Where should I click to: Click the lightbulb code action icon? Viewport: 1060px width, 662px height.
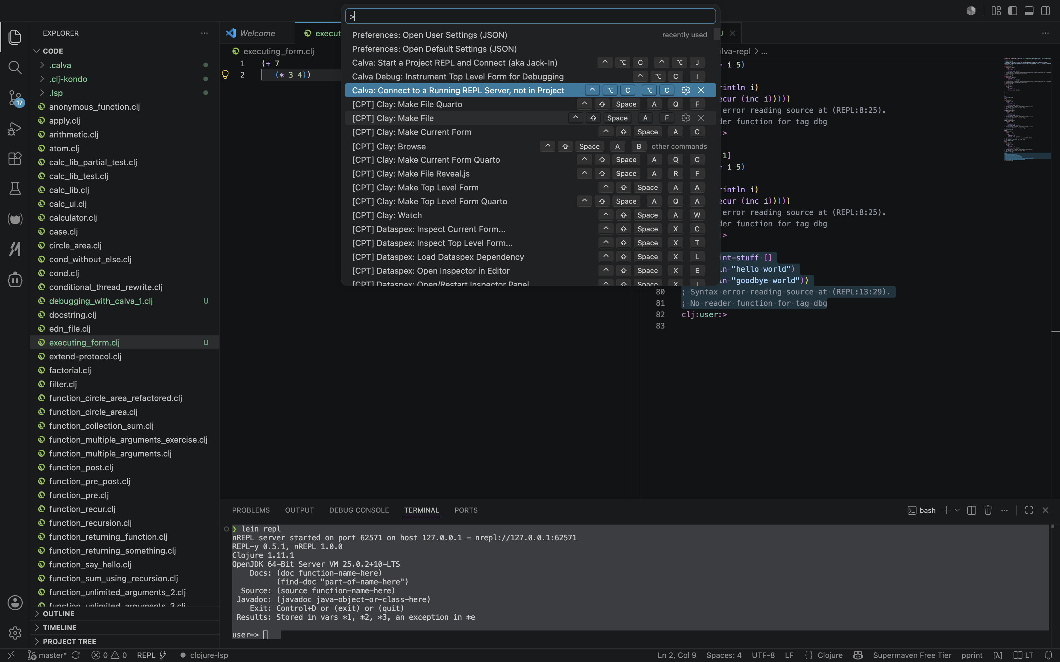(225, 74)
